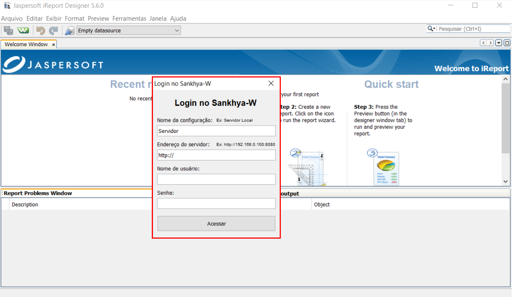Open the Janela menu
512x297 pixels.
coord(158,18)
